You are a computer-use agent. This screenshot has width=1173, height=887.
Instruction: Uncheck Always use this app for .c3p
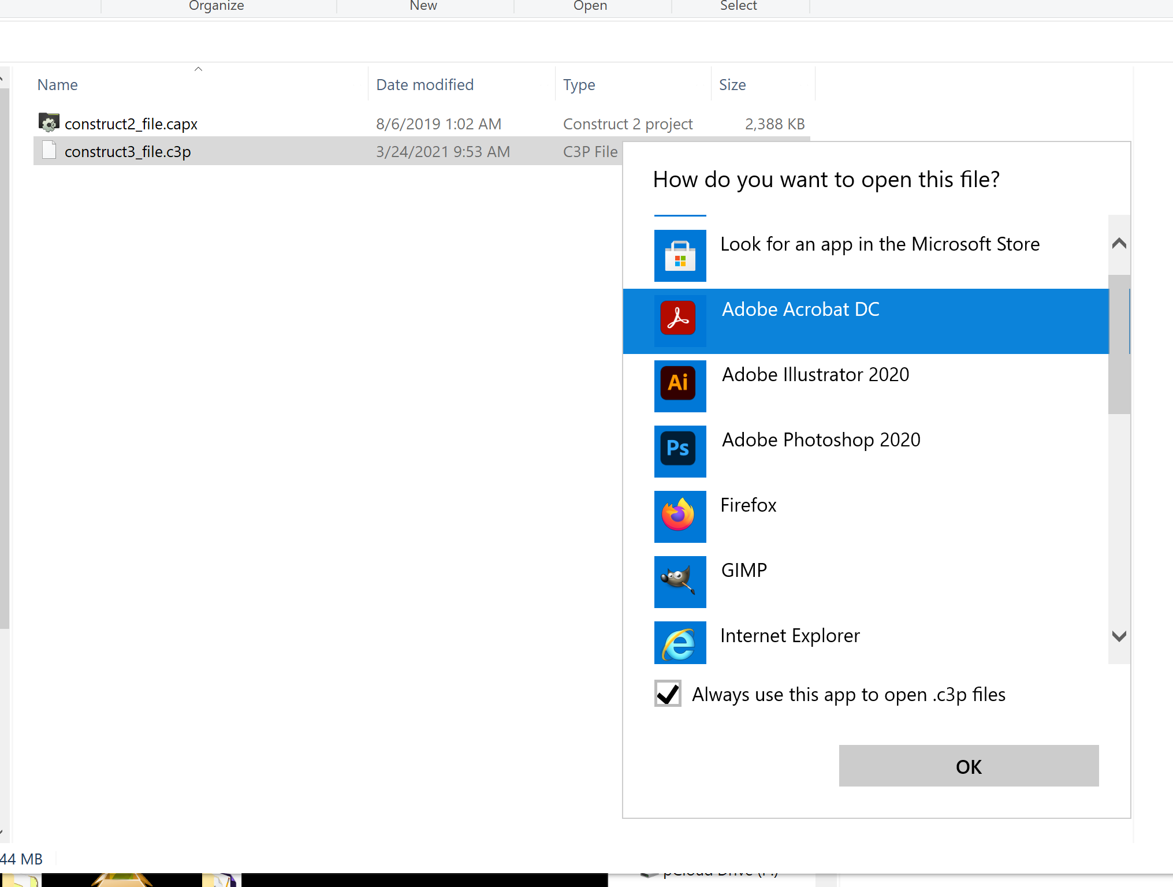point(668,694)
